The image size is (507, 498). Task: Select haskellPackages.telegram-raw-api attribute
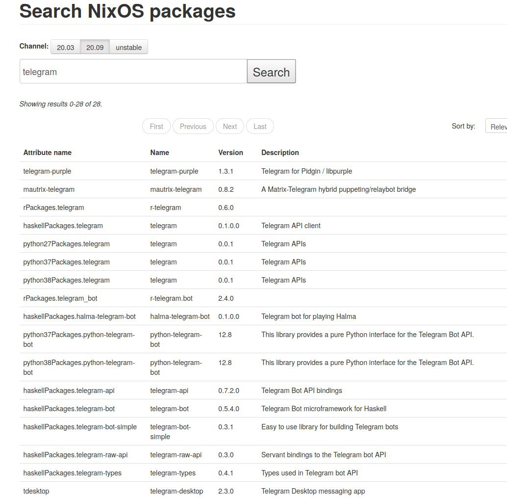[76, 455]
